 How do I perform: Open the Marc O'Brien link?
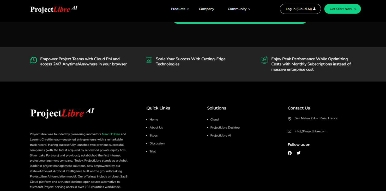tap(111, 134)
